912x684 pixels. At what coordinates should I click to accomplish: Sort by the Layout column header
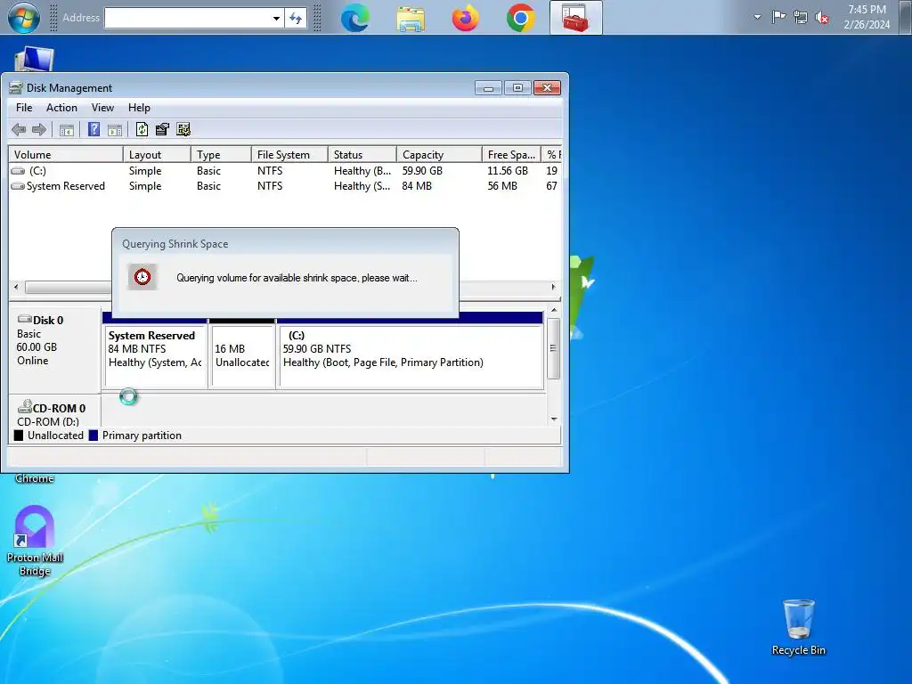[157, 155]
